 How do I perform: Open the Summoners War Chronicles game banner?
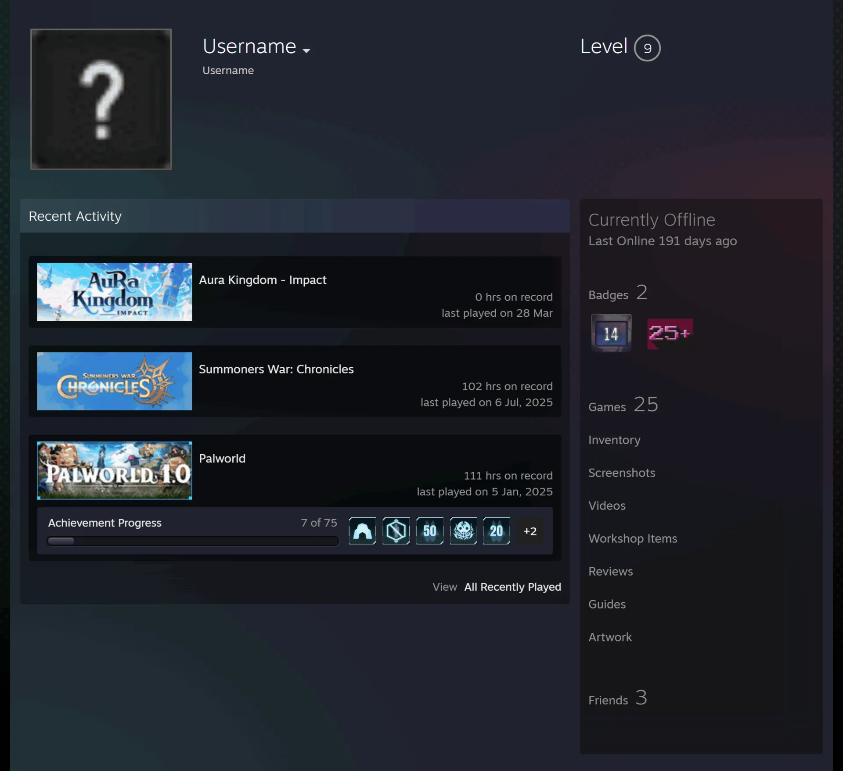pyautogui.click(x=115, y=381)
